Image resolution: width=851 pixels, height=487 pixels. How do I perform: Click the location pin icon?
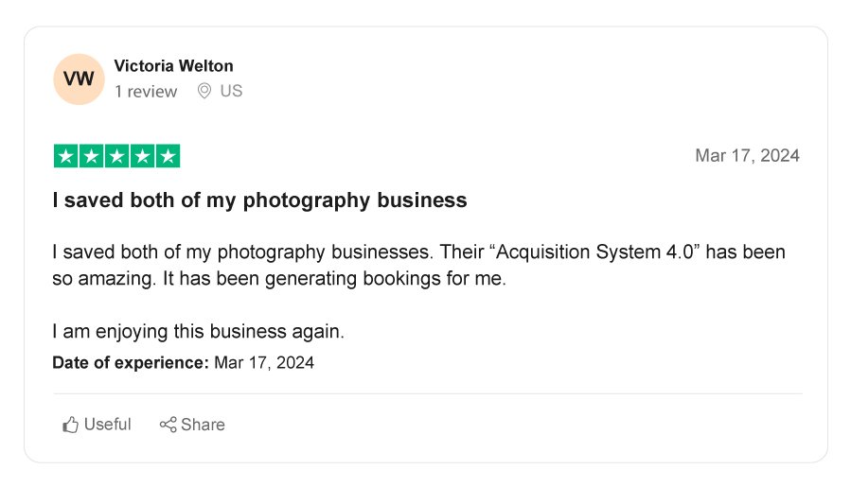(204, 91)
